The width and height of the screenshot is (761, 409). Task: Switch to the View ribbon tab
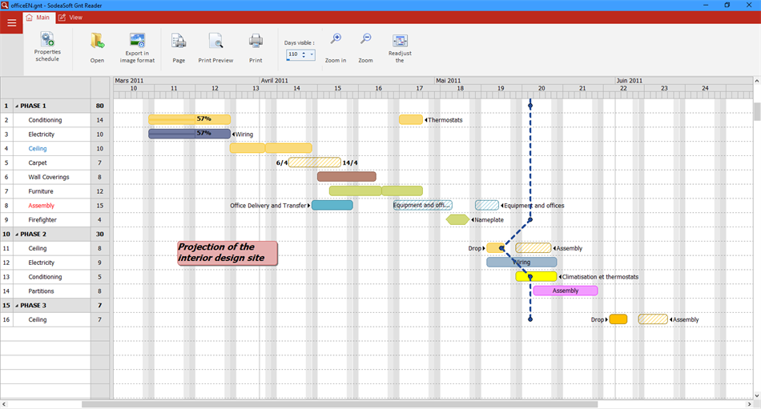pyautogui.click(x=70, y=18)
